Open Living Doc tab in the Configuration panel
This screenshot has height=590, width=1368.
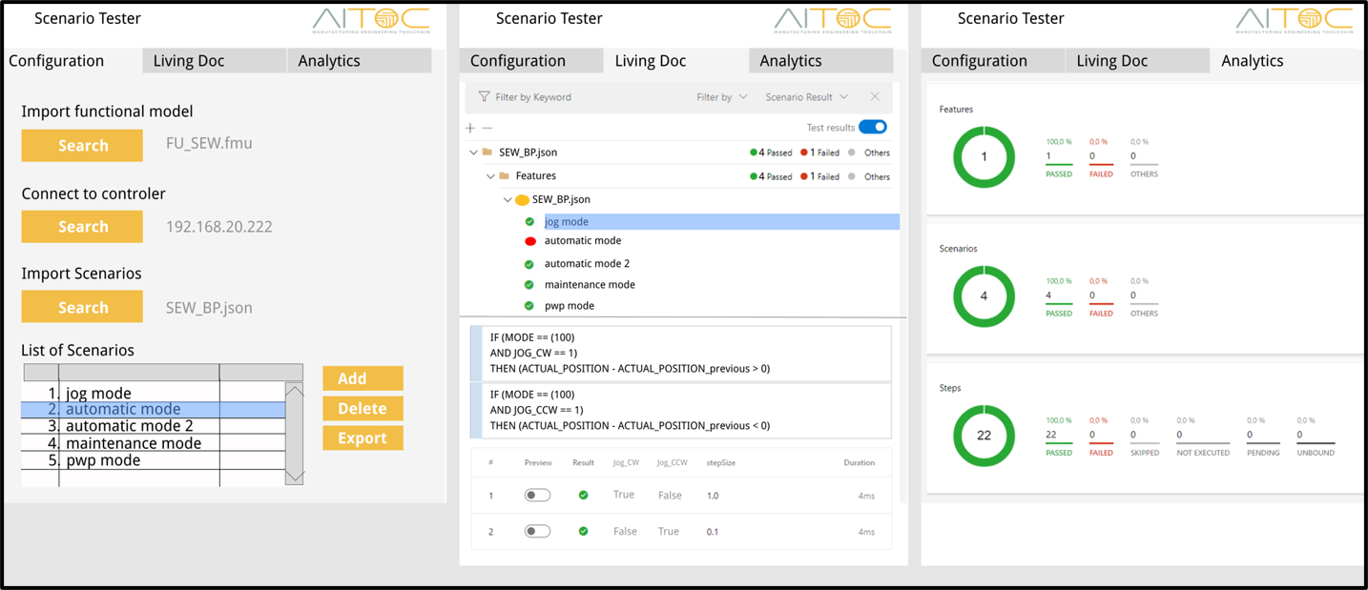pyautogui.click(x=215, y=61)
